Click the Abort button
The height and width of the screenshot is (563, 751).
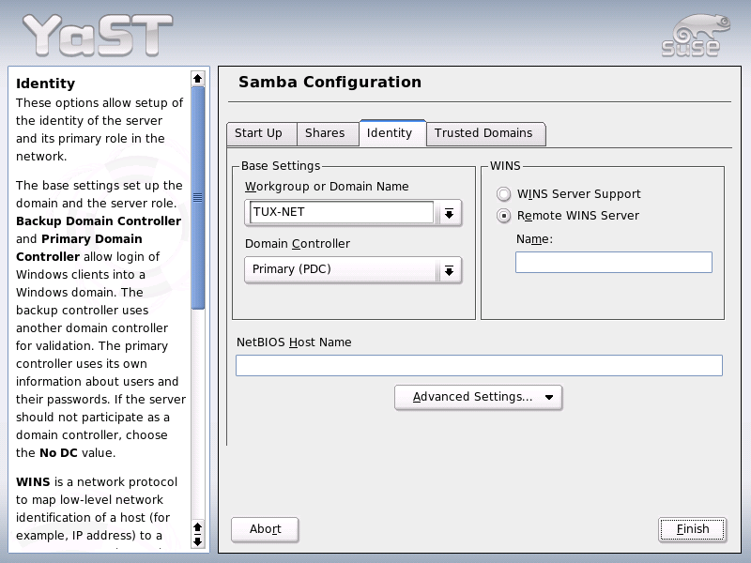[265, 529]
